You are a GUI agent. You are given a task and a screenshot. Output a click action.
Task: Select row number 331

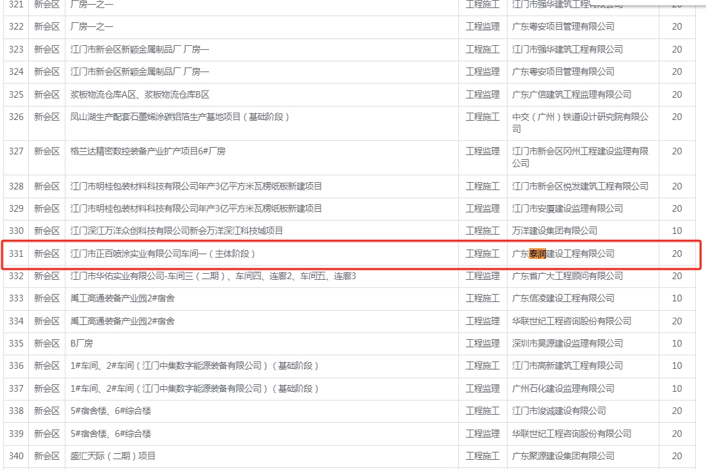point(16,254)
